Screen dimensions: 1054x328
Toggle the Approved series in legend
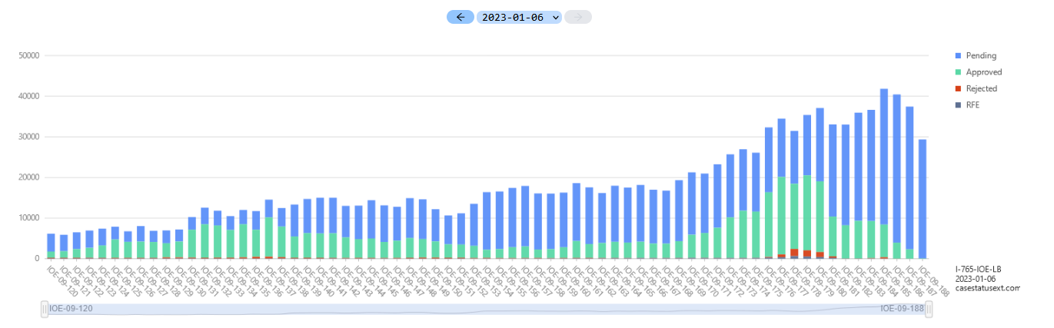pos(983,72)
